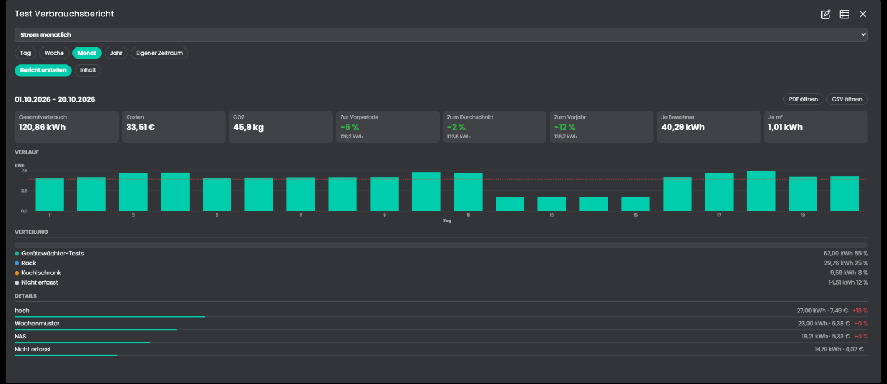Click the +18 % change value
Image resolution: width=887 pixels, height=384 pixels.
pos(860,311)
